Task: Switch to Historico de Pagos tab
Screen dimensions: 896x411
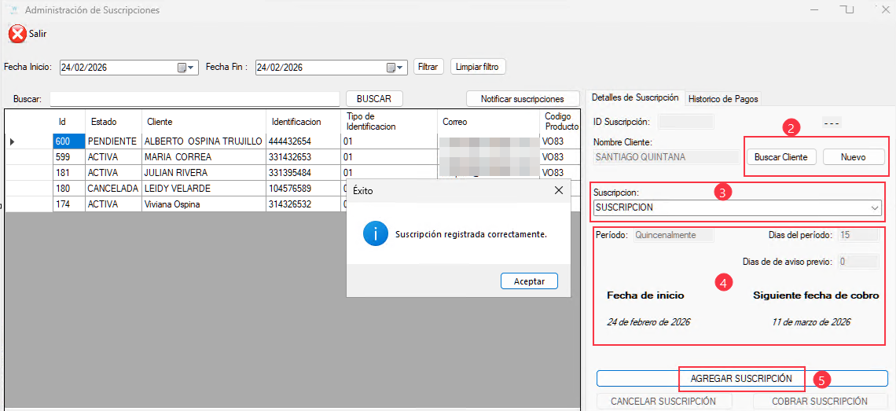Action: coord(722,99)
